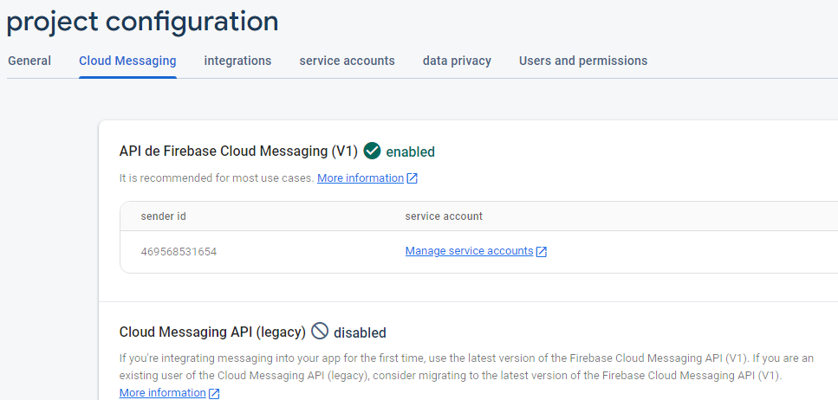
Task: Click external-link icon beside Manage service accounts
Action: pyautogui.click(x=542, y=252)
